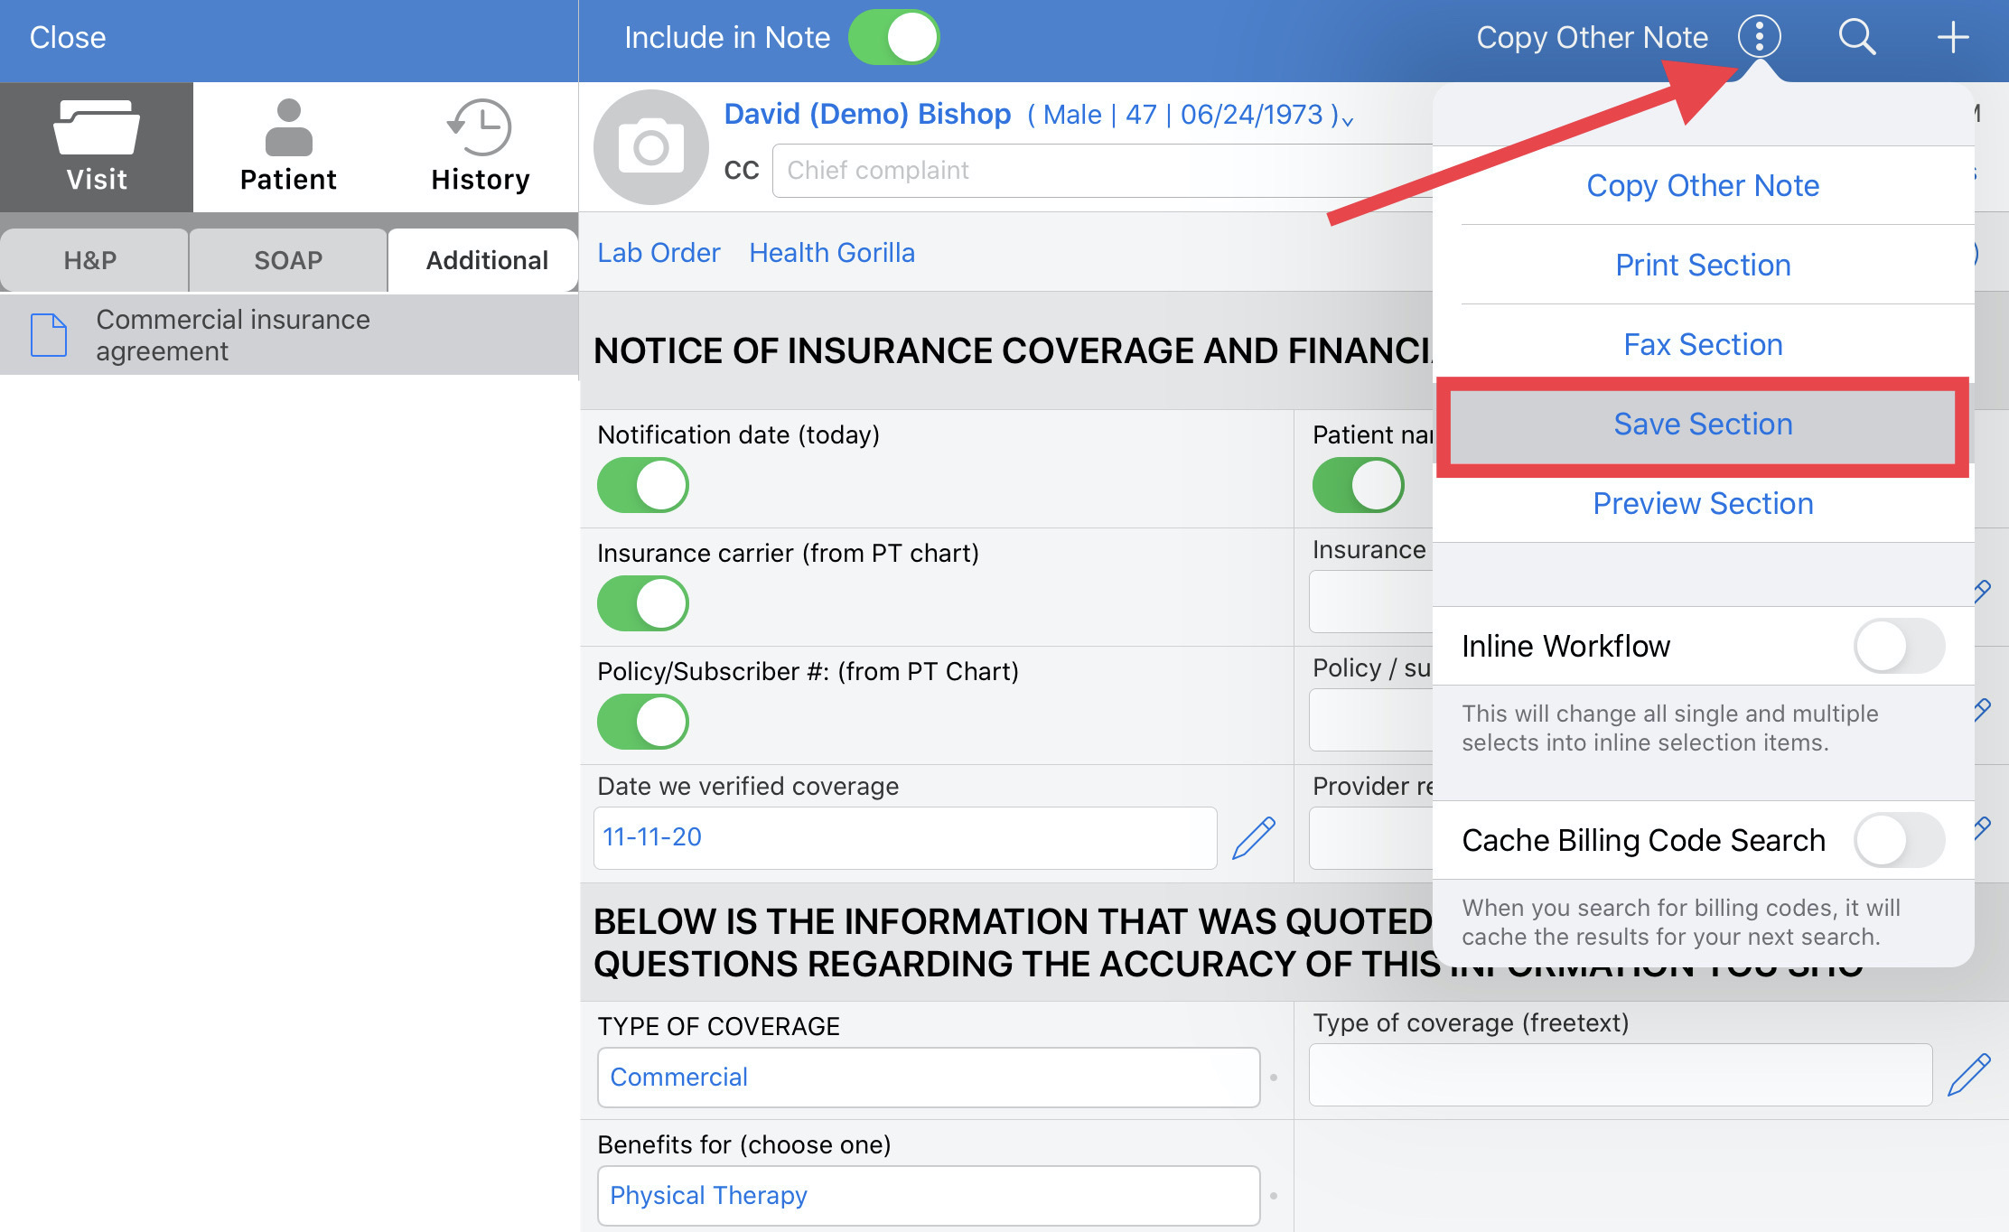Choose Preview Section menu item
The image size is (2009, 1232).
1703,503
